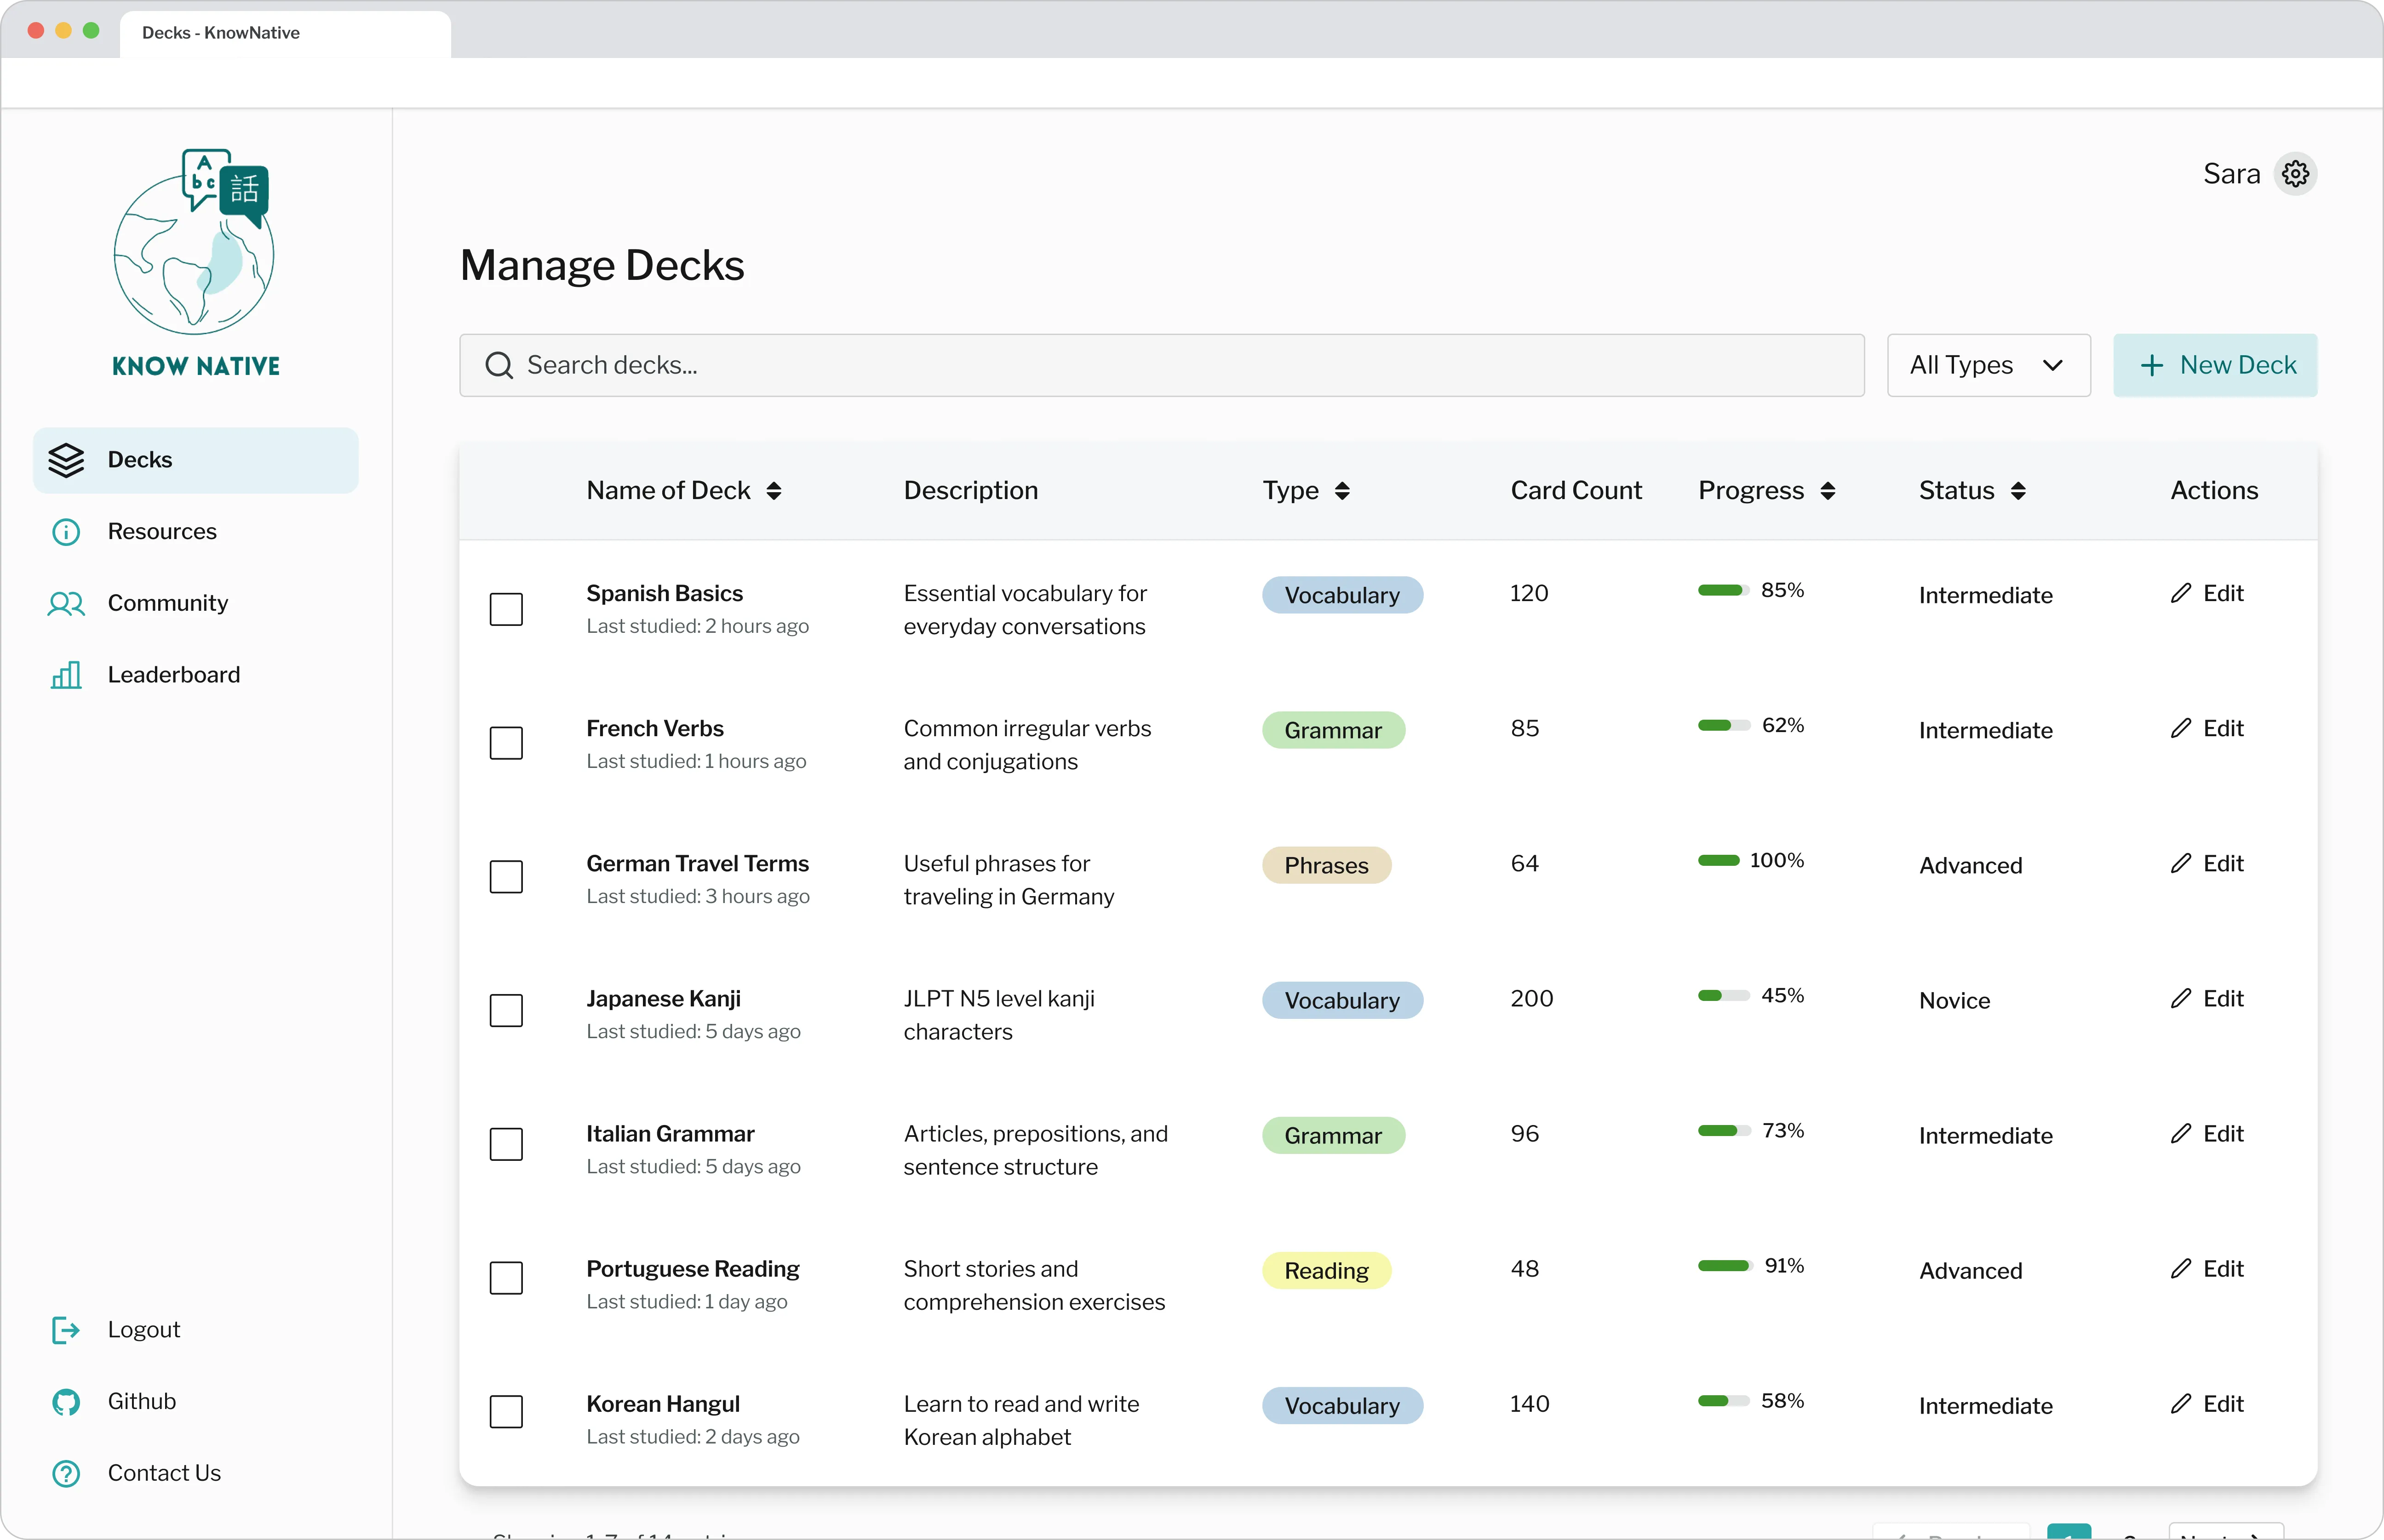Open the Decks sidebar item

pos(196,460)
